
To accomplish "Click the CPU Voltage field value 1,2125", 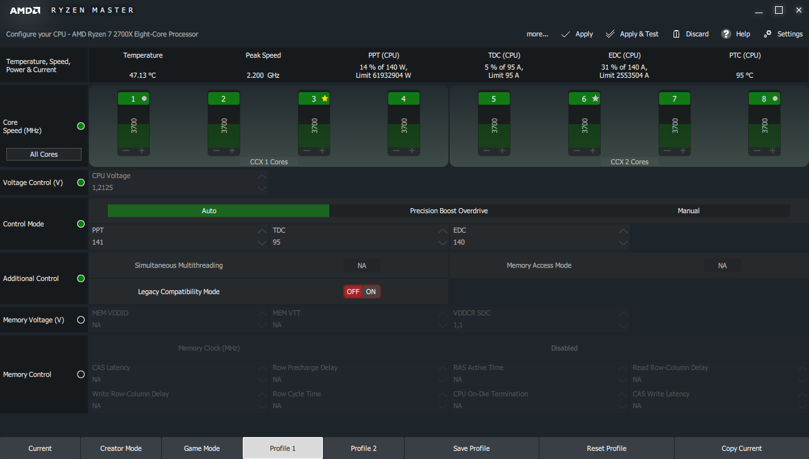I will coord(103,187).
